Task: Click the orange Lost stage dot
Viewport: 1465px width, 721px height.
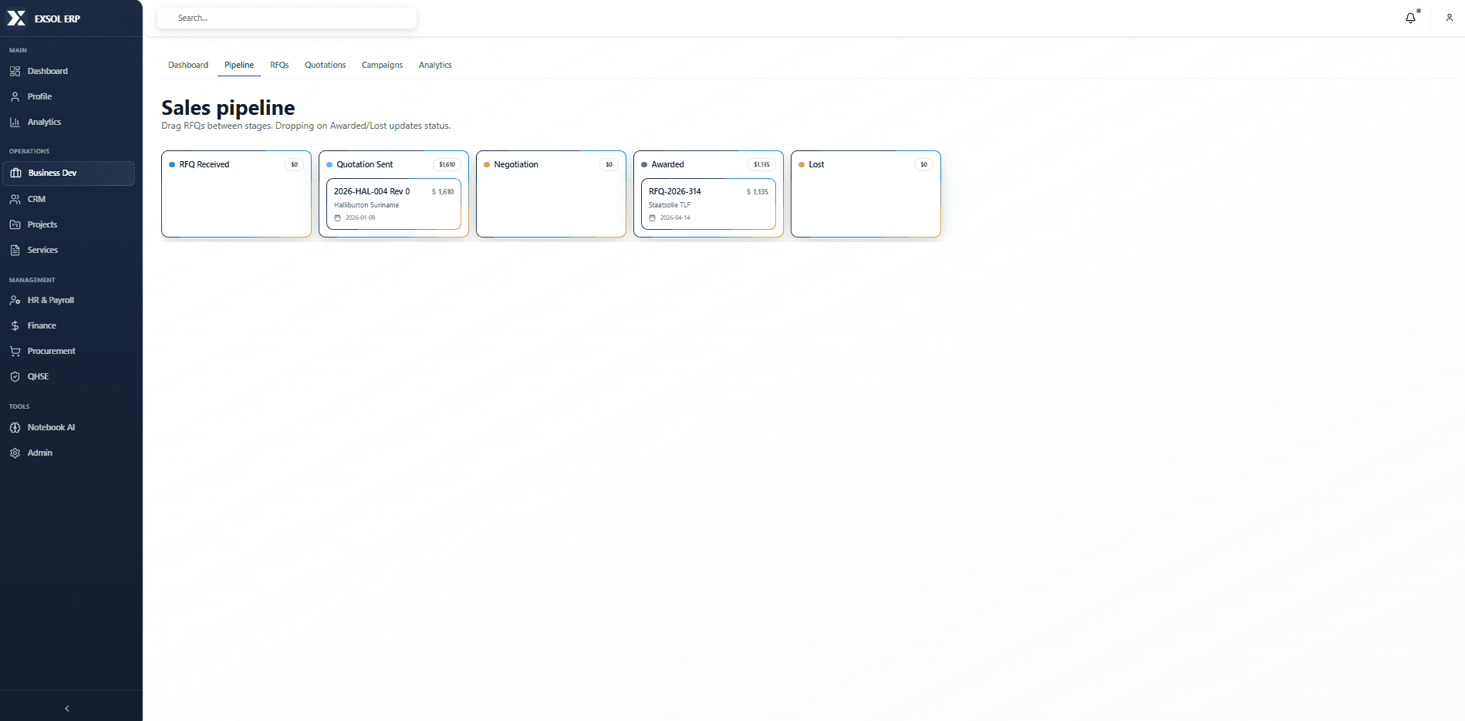Action: pos(802,164)
